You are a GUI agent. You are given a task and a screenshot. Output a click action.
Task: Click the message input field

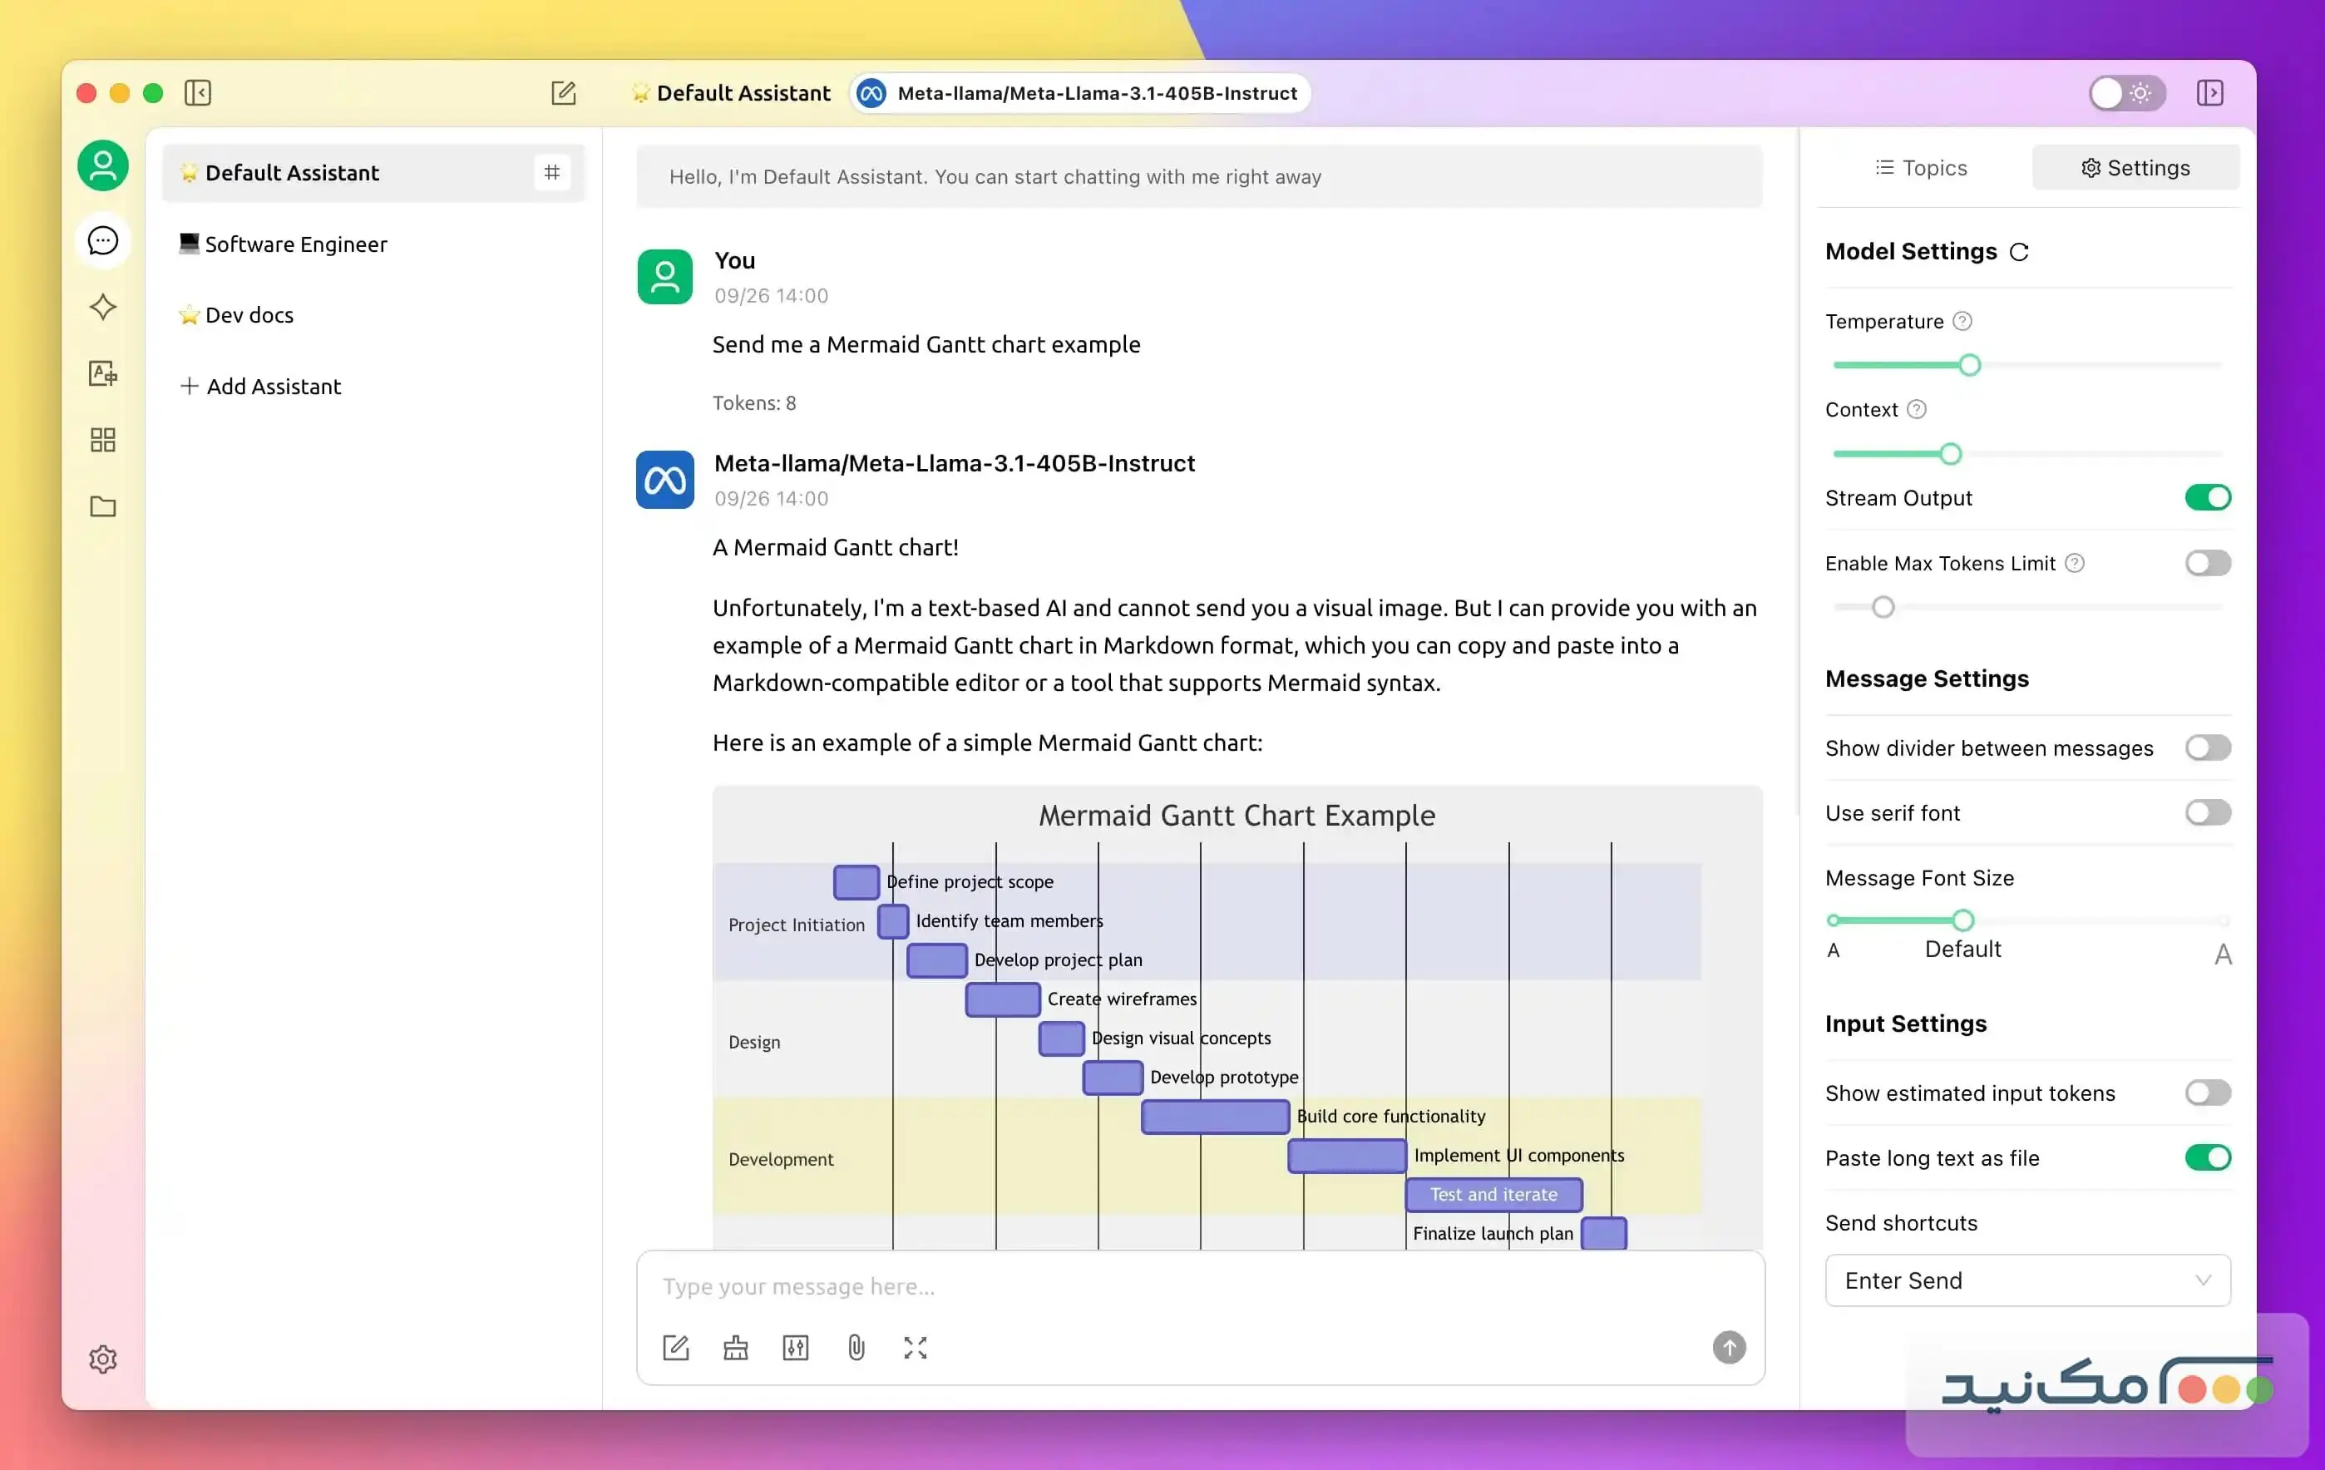[1197, 1286]
